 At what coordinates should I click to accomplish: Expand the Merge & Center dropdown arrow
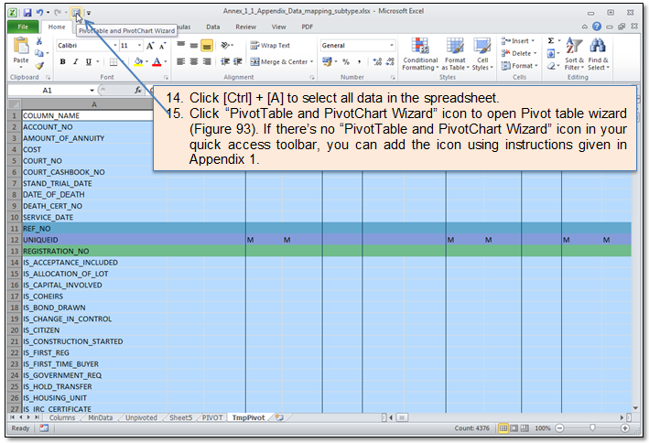312,62
